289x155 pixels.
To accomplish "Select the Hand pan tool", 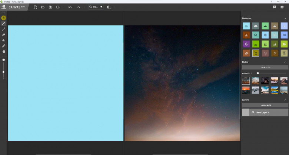I will (3, 52).
